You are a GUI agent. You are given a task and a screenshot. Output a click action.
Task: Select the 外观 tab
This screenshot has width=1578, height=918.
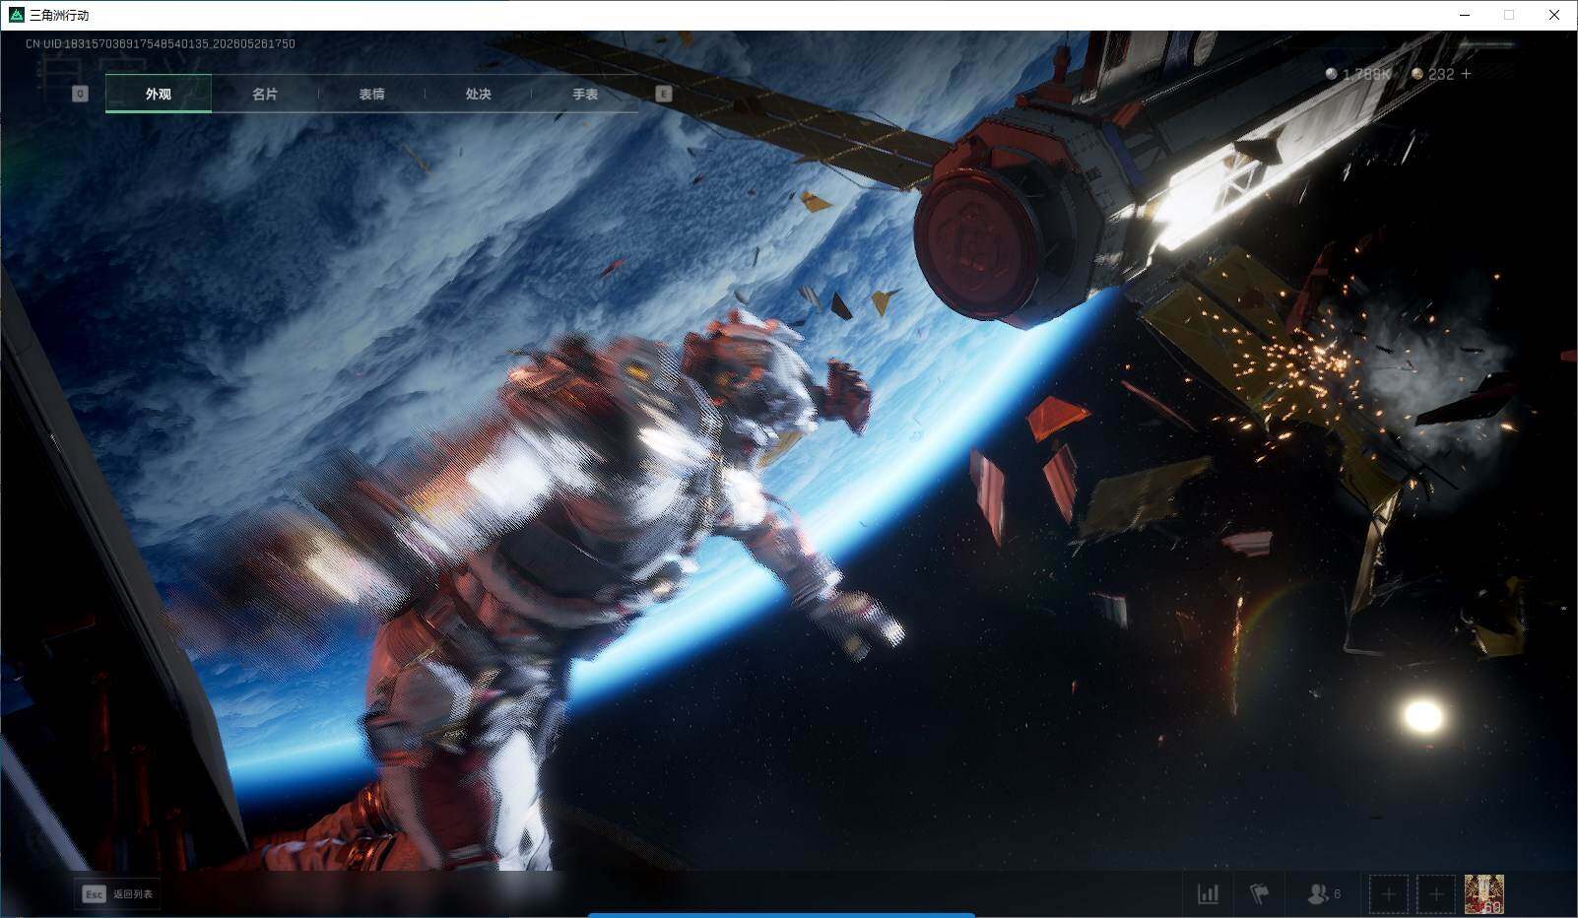pos(159,94)
